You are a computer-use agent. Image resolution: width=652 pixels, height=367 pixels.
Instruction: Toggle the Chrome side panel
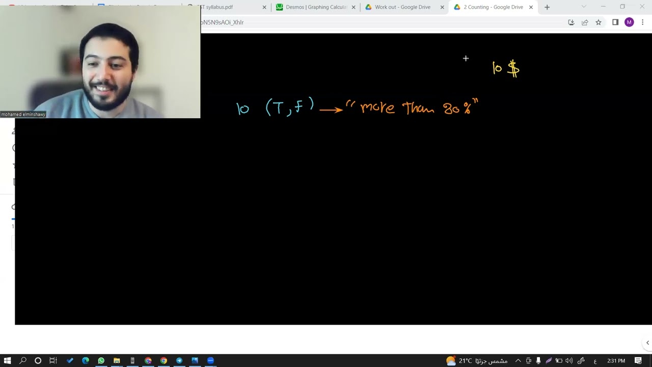pos(615,22)
